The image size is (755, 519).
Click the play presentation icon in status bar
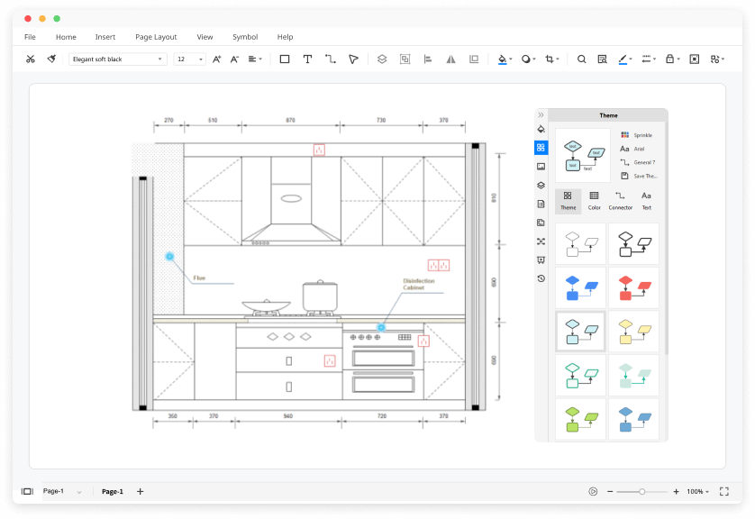[x=593, y=492]
